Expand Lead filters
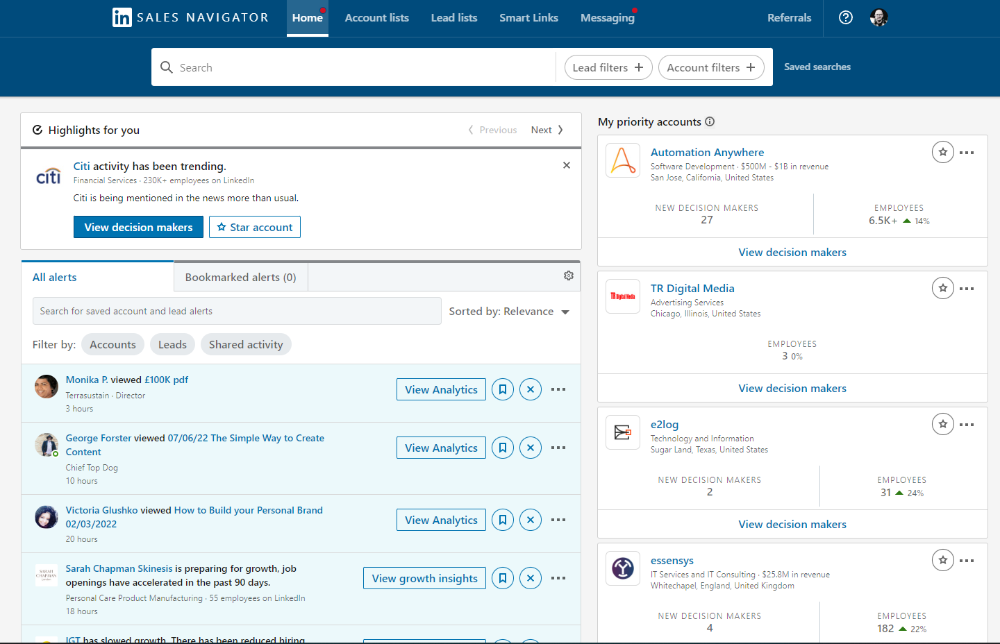Screen dimensions: 1000x644 point(608,67)
